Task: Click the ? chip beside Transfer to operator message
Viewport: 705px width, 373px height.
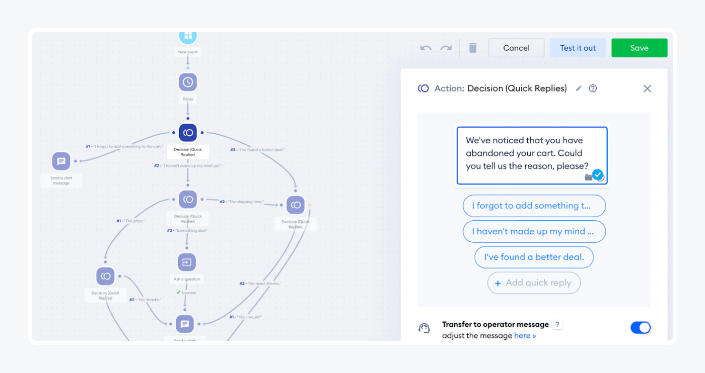Action: coord(557,324)
